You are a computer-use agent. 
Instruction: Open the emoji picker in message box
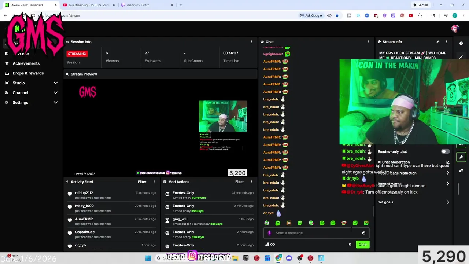tap(363, 233)
